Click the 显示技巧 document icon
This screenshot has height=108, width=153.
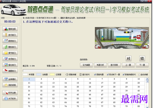pos(80,75)
